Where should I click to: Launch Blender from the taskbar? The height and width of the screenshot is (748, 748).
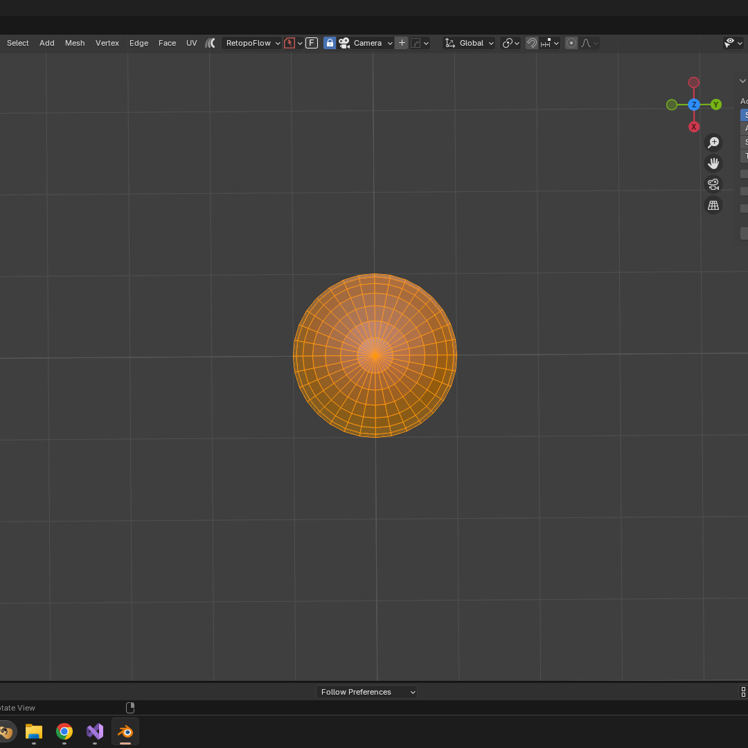125,731
